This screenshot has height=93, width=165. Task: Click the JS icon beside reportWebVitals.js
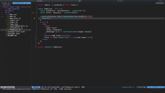8,26
